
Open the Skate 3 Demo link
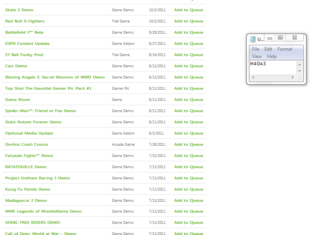(x=19, y=10)
